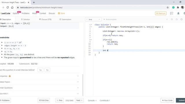
Task: Click the Contribute link
Action: coord(105,101)
